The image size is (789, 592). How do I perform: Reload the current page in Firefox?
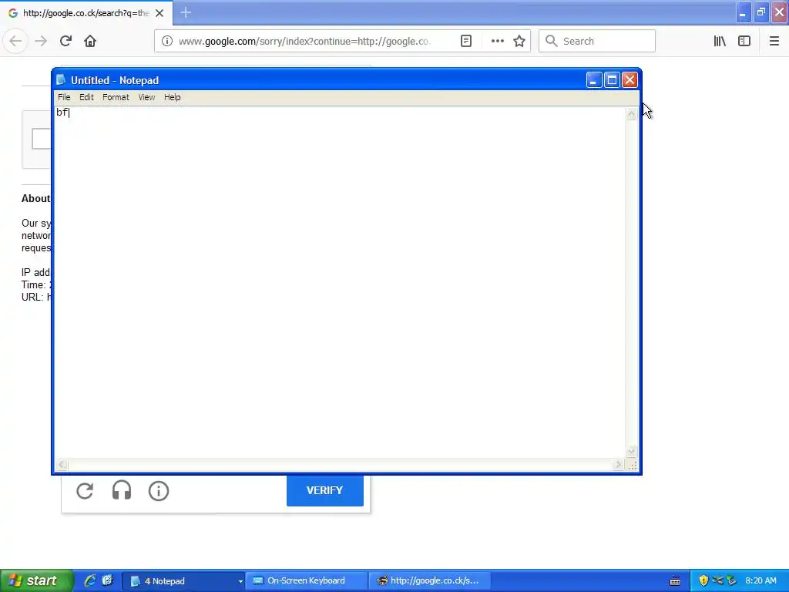pos(65,42)
